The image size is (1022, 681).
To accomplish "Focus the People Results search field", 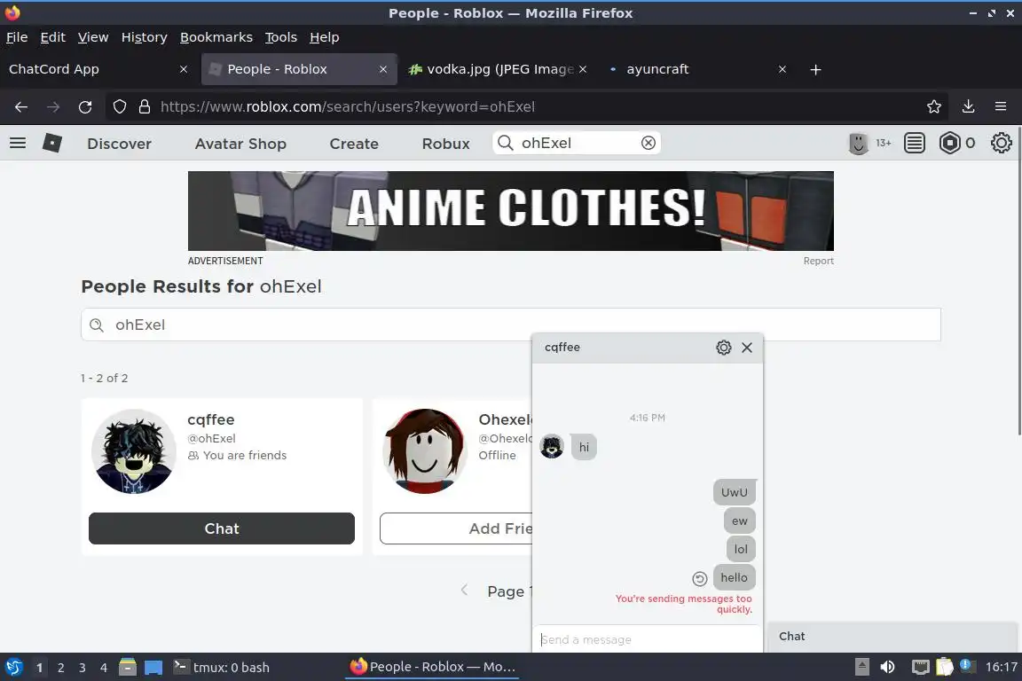I will coord(510,325).
